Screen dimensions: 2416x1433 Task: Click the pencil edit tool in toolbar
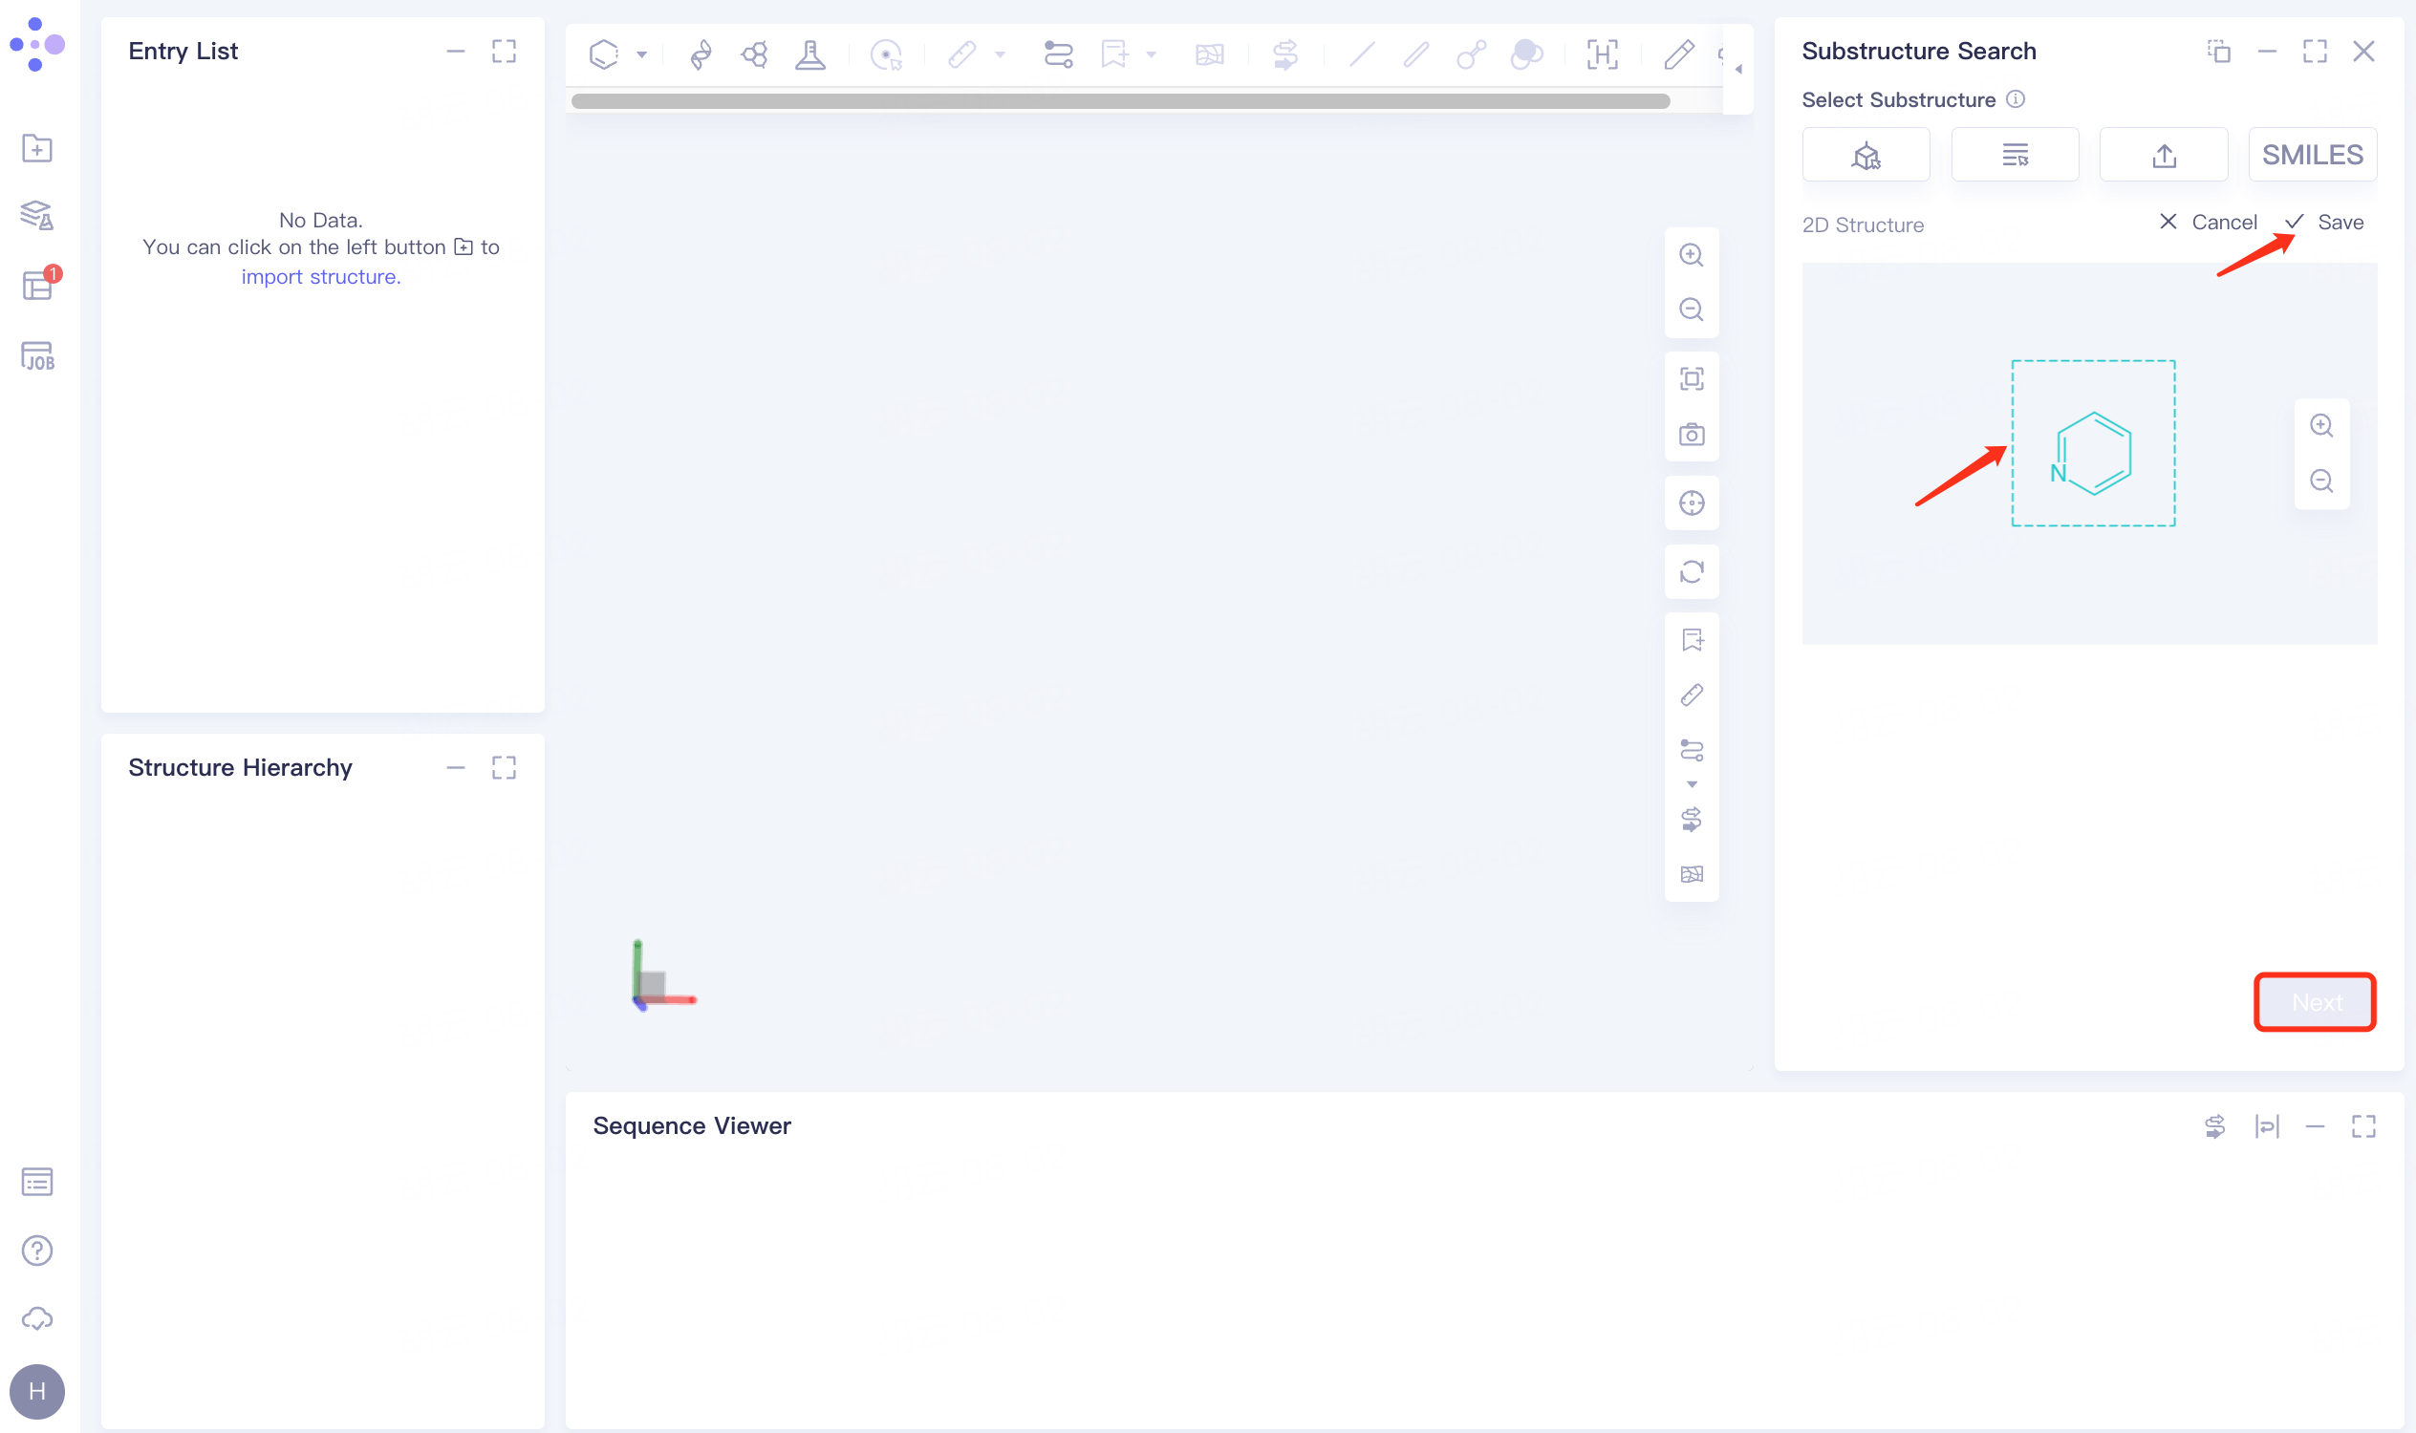point(1678,54)
